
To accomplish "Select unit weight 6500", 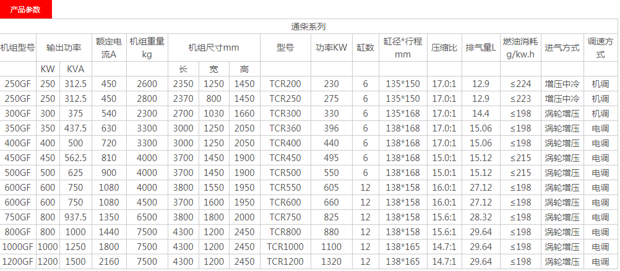I will coord(147,217).
